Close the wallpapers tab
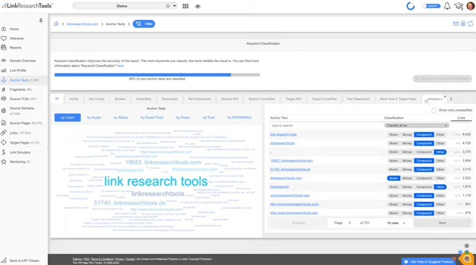The image size is (476, 265). tap(445, 96)
